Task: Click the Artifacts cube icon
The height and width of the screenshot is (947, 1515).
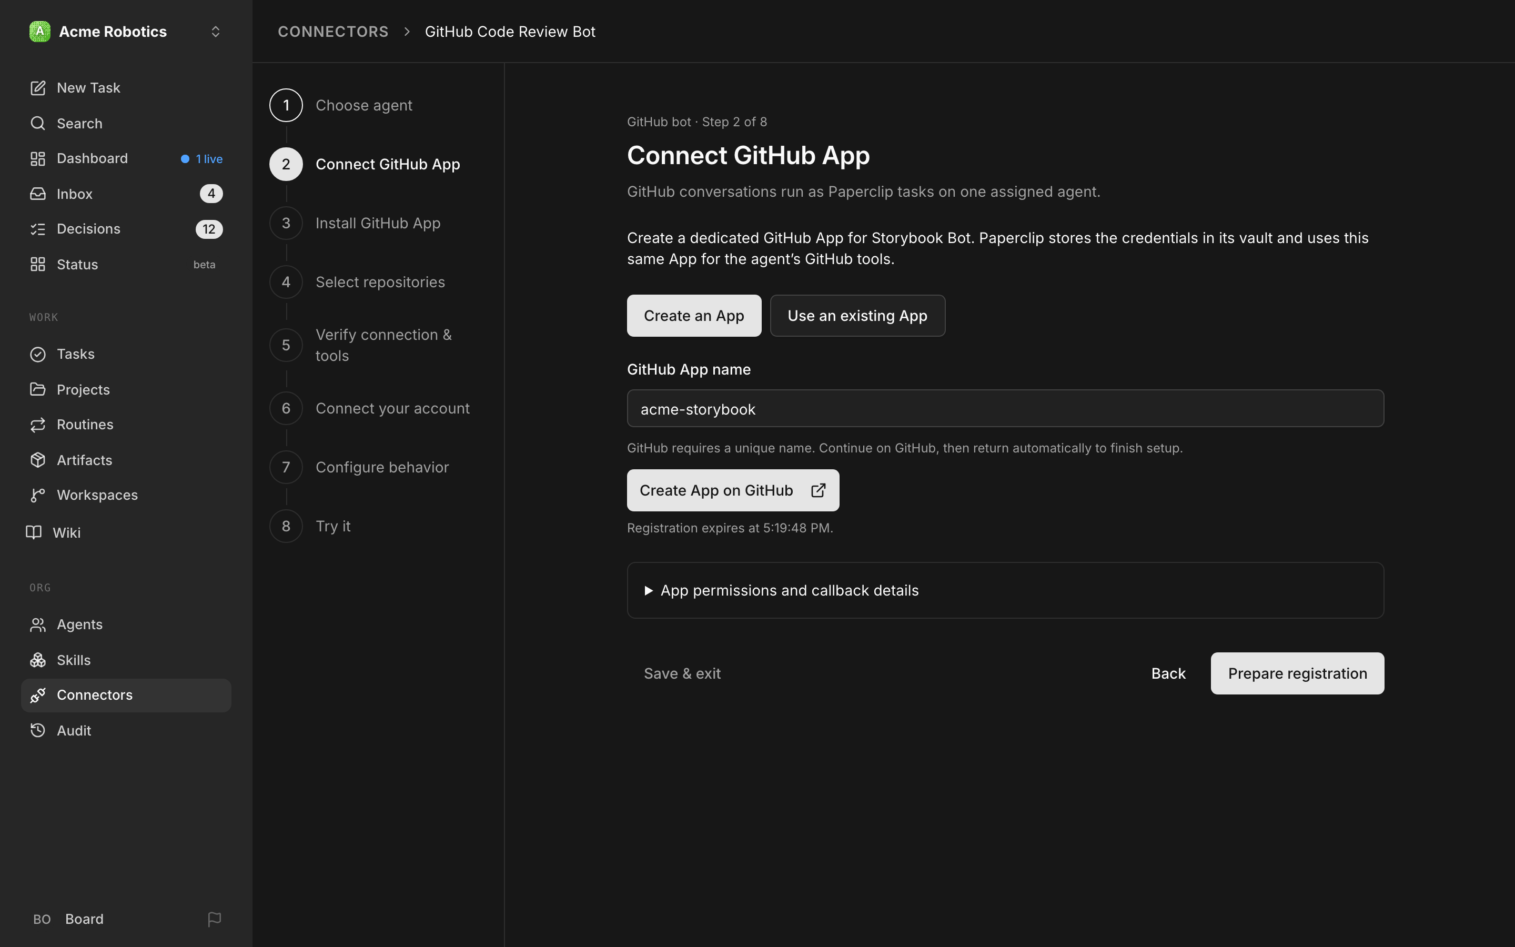Action: coord(37,460)
